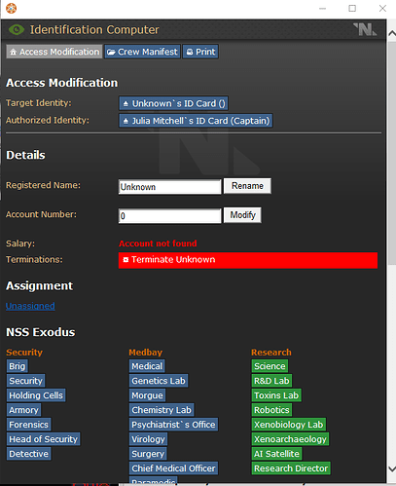The width and height of the screenshot is (396, 486).
Task: Toggle Brig access
Action: coord(18,366)
